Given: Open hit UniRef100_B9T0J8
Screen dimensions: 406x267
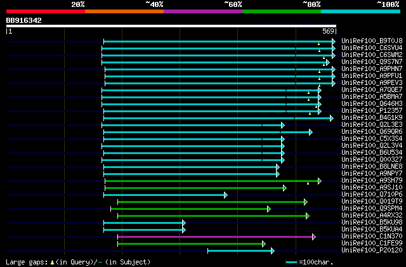Looking at the screenshot, I should (372, 41).
